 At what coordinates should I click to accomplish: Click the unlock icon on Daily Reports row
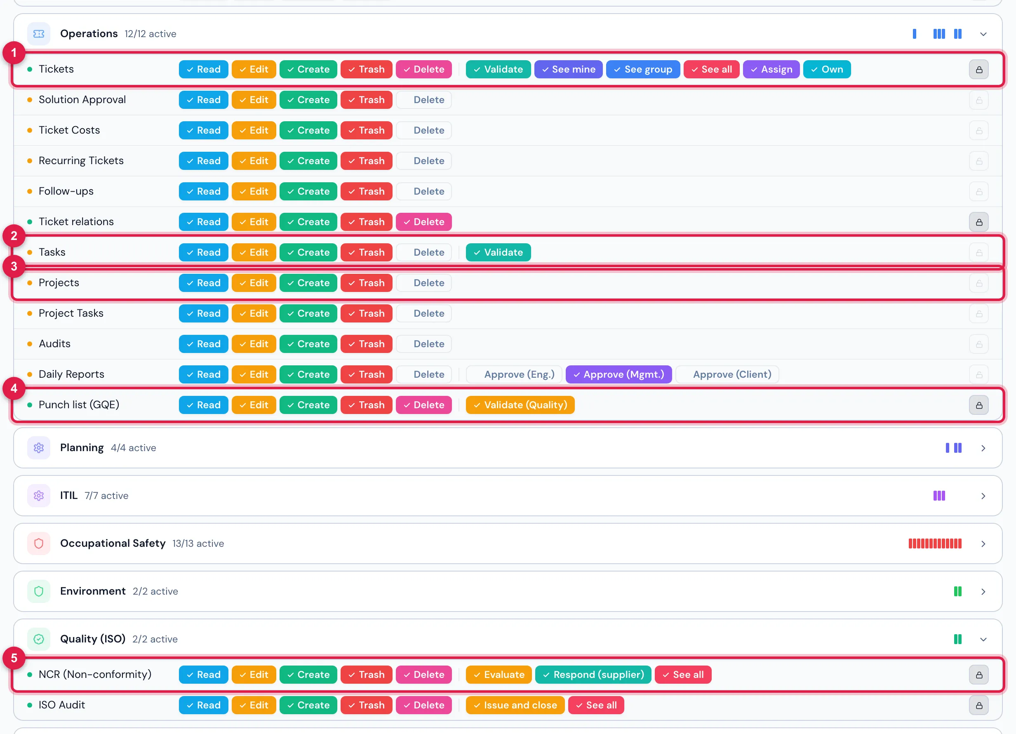pyautogui.click(x=979, y=374)
